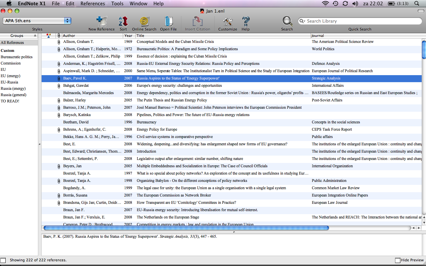The image size is (426, 266).
Task: Open the Online Search tool
Action: pyautogui.click(x=144, y=22)
